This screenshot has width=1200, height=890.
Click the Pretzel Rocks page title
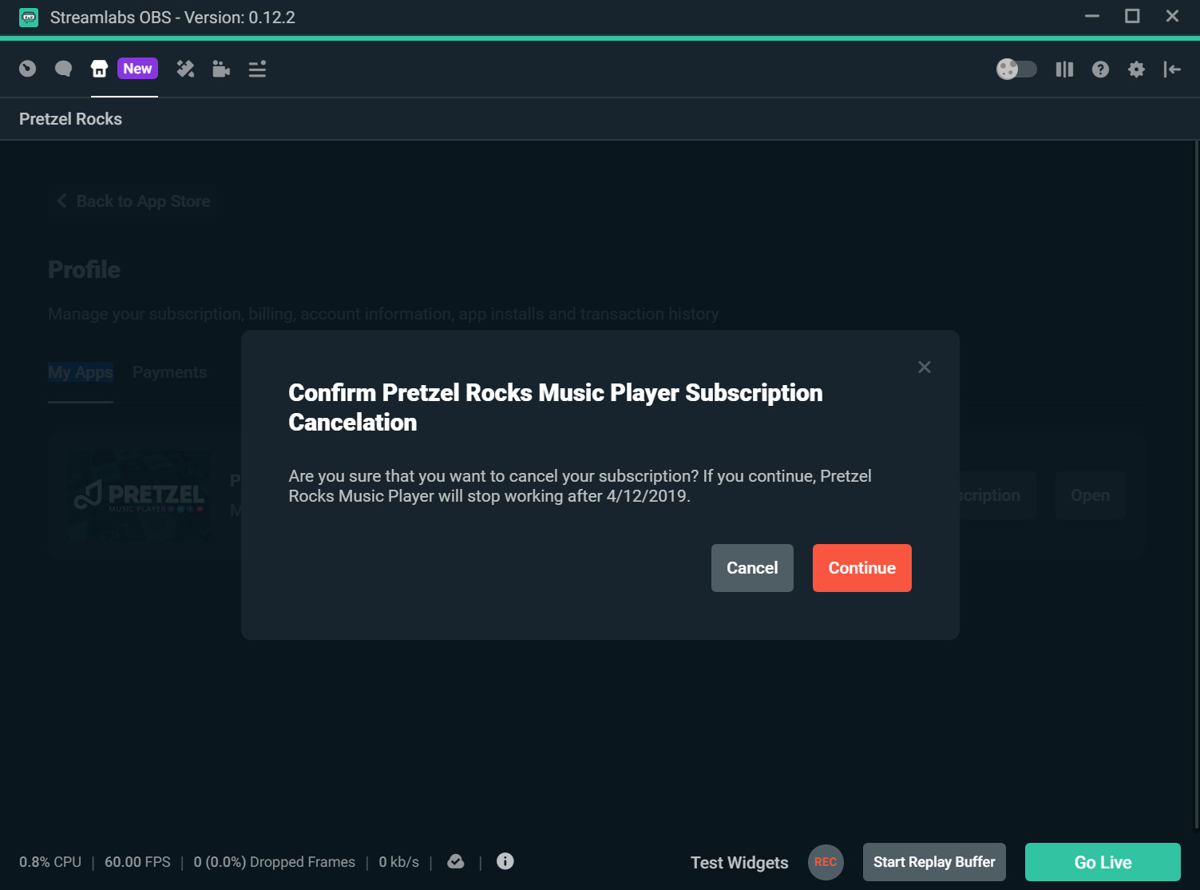(x=70, y=119)
